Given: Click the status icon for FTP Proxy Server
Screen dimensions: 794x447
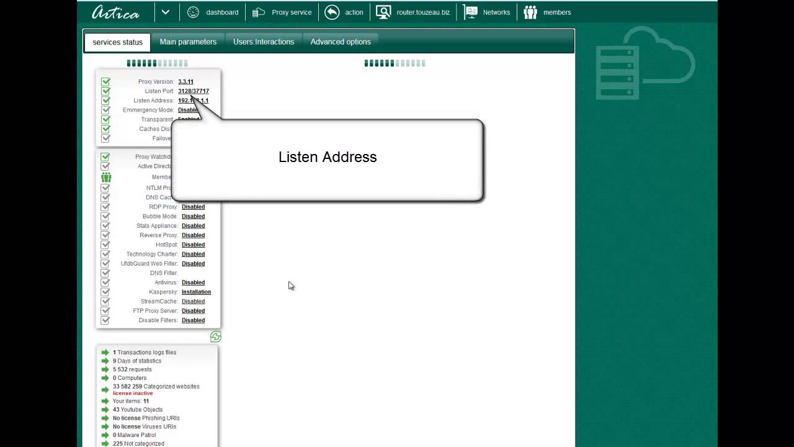Looking at the screenshot, I should pyautogui.click(x=105, y=310).
